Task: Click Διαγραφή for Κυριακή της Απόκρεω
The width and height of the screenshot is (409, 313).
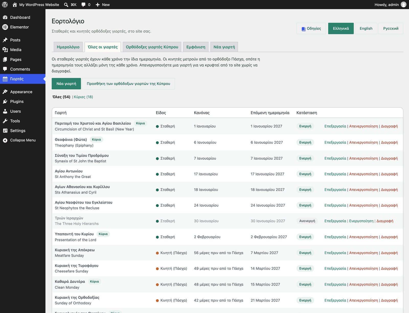Action: [389, 253]
